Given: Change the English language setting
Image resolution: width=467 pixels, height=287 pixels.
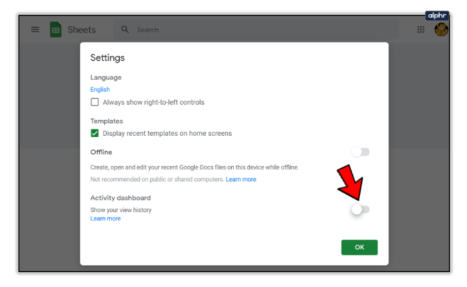Looking at the screenshot, I should 100,90.
